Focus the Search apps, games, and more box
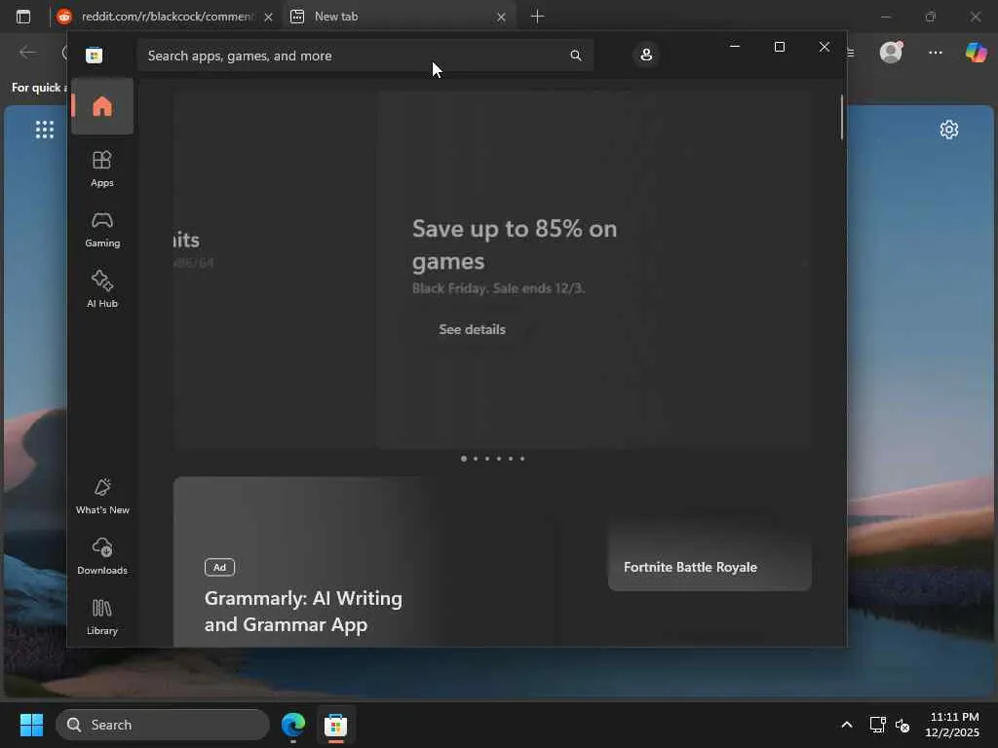The image size is (998, 748). pyautogui.click(x=365, y=56)
